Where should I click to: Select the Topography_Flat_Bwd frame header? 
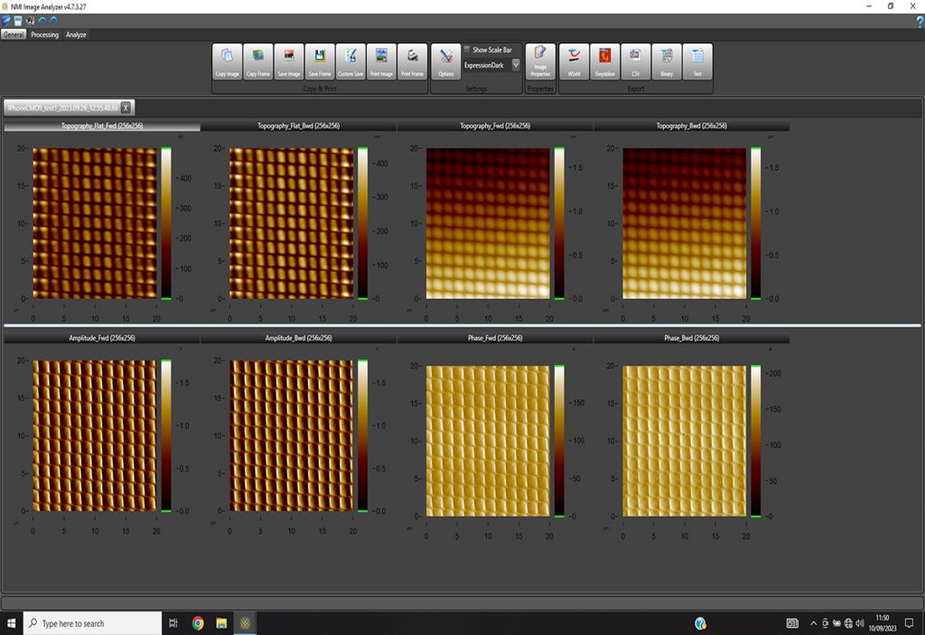[x=298, y=126]
